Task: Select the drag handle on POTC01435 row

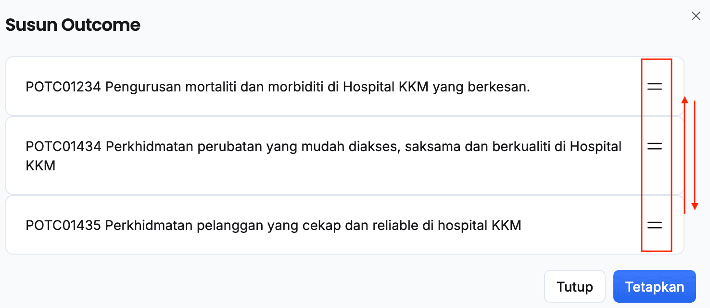Action: pos(655,225)
